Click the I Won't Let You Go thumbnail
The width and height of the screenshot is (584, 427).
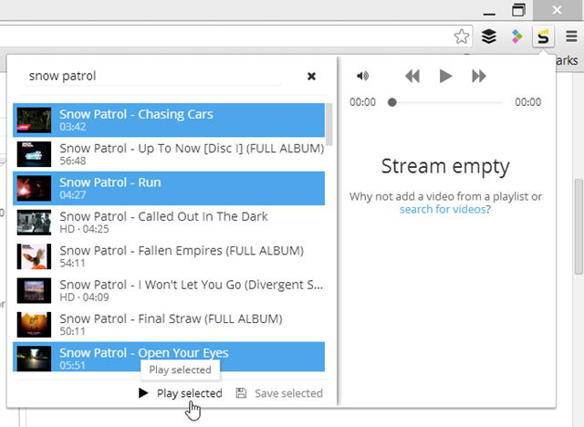point(34,291)
